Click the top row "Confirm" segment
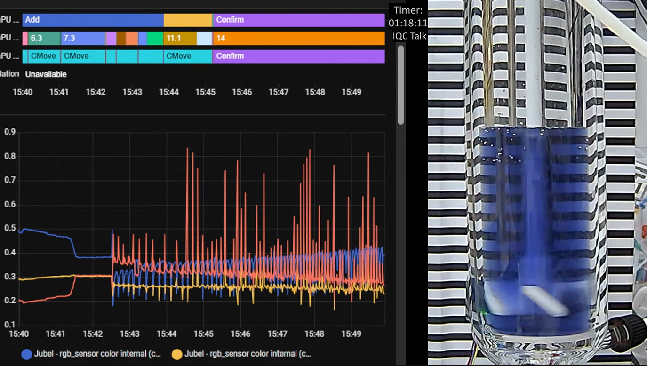The image size is (647, 366). pos(299,20)
